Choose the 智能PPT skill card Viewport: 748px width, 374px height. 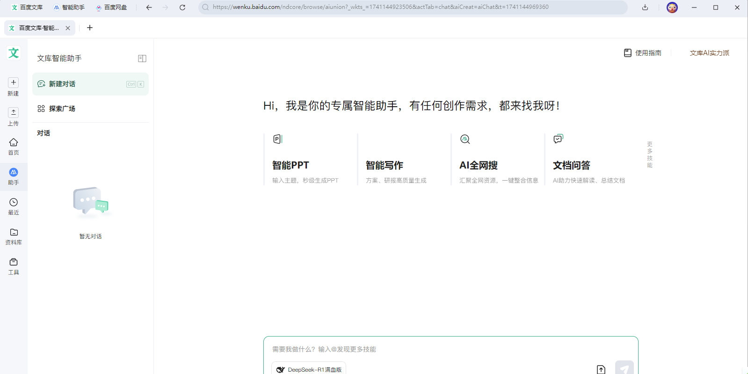[309, 160]
